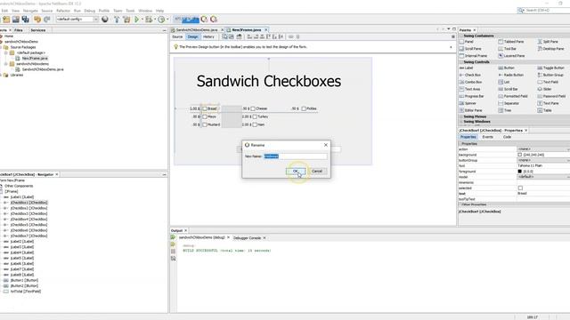The image size is (570, 320).
Task: Select jCheckBox2 in the Navigator
Action: [28, 208]
